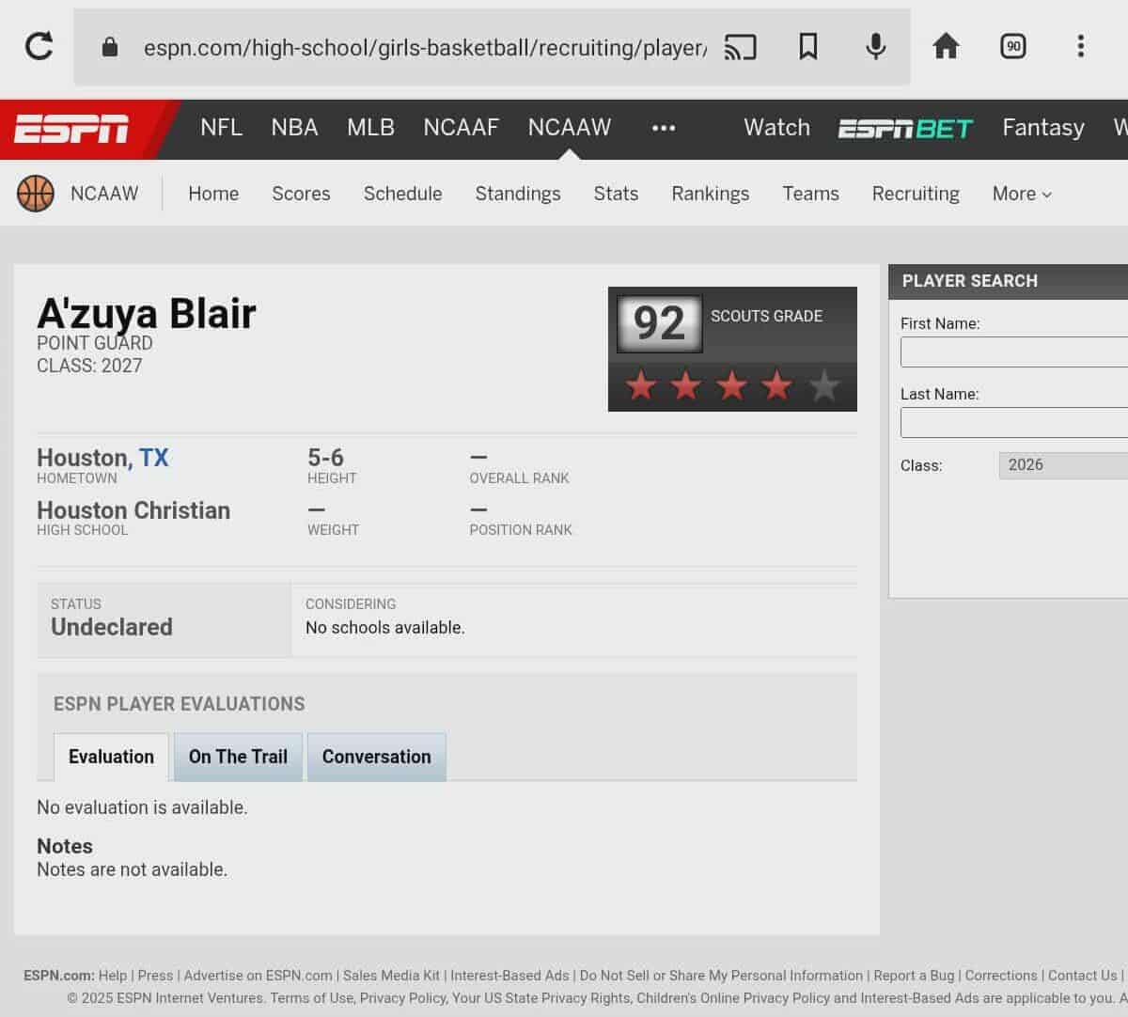Click the TX state link
This screenshot has width=1128, height=1017.
pyautogui.click(x=153, y=458)
